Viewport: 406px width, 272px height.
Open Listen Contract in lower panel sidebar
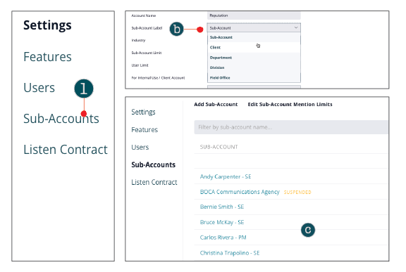pos(154,182)
